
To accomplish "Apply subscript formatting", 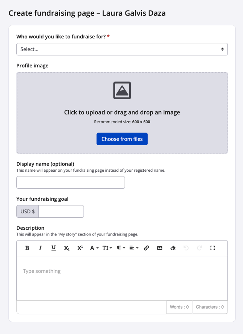I will coord(67,248).
